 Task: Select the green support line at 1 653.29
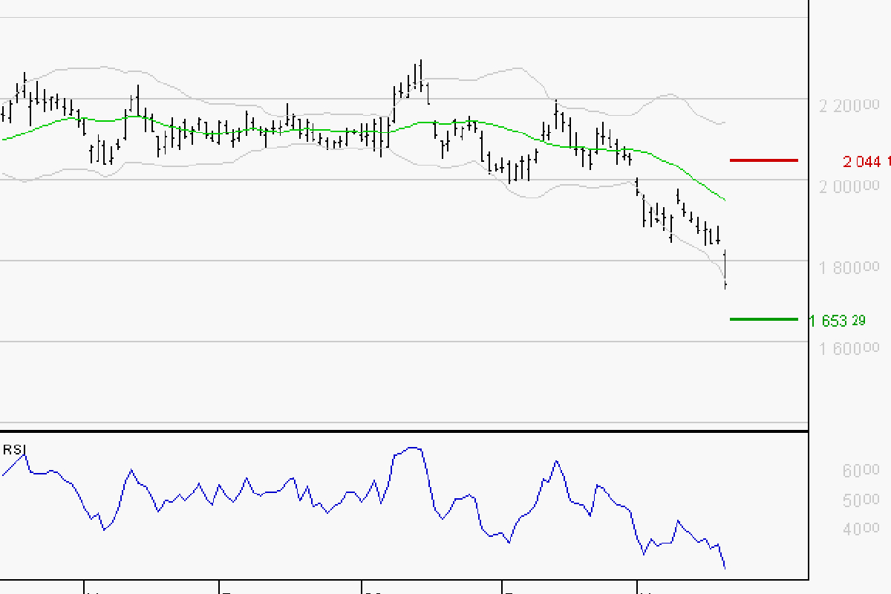[x=765, y=319]
